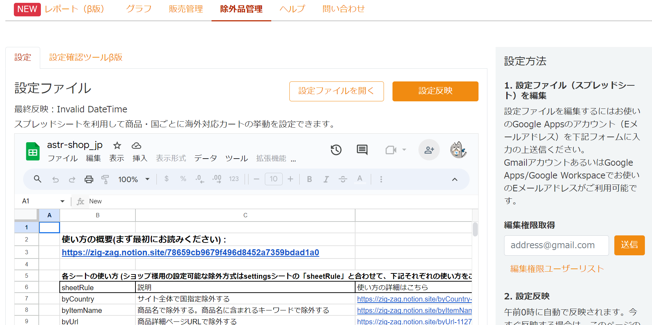Open the byCountry notion link
The width and height of the screenshot is (652, 325).
(x=415, y=299)
